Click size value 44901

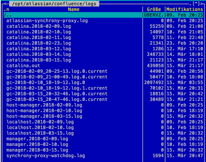157,71
